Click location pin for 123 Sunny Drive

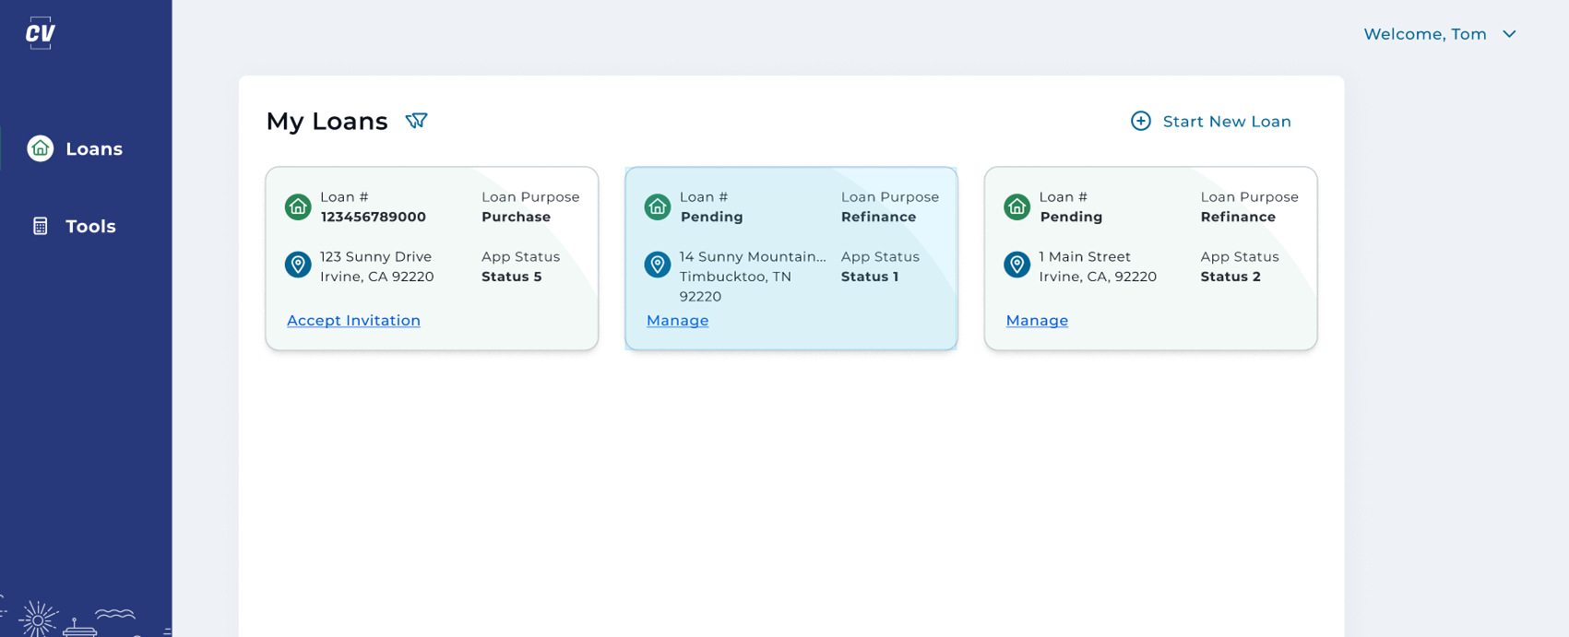tap(298, 265)
